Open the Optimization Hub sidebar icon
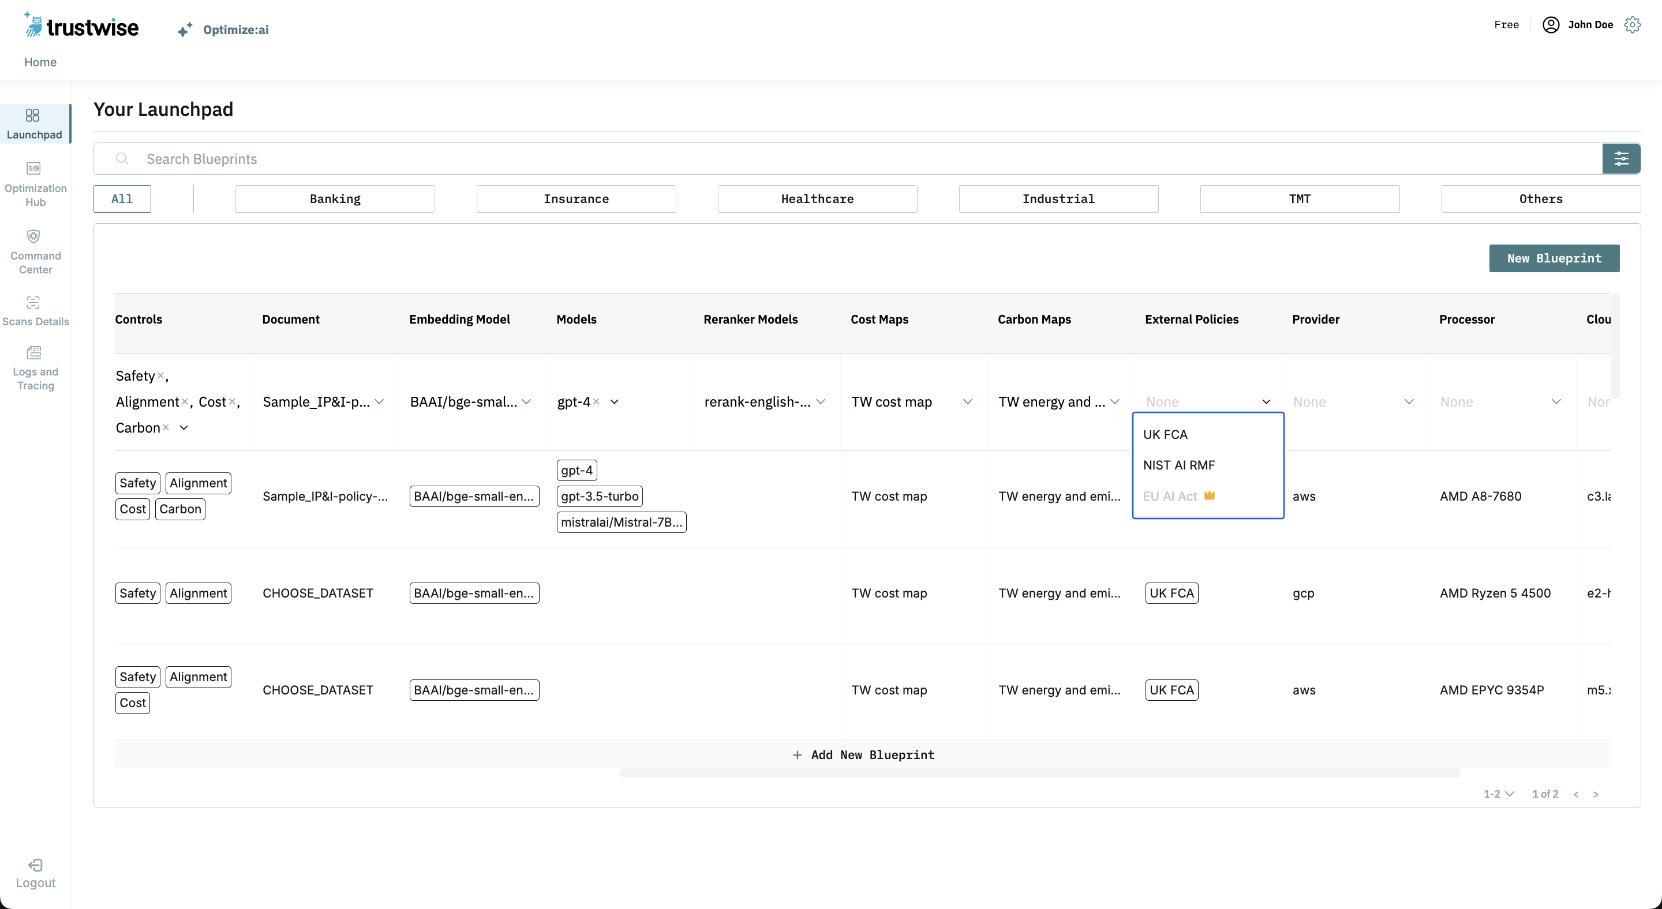 coord(33,168)
